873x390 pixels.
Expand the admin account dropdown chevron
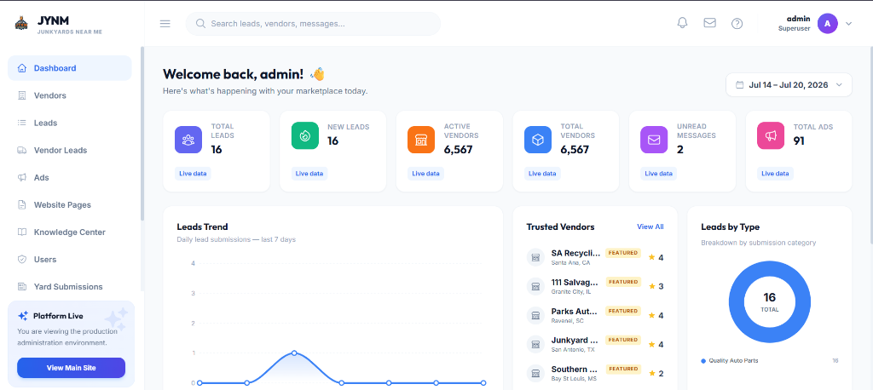pyautogui.click(x=848, y=23)
